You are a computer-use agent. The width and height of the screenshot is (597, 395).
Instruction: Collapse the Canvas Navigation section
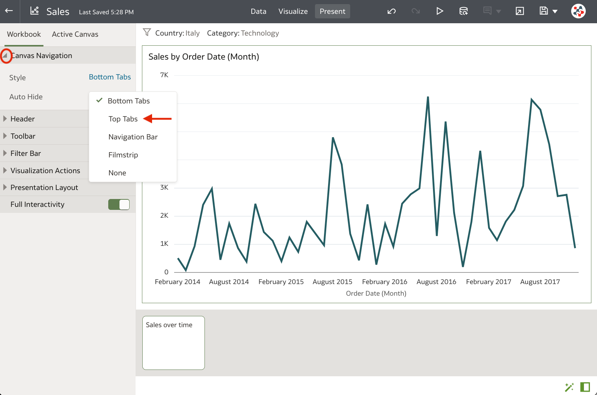pyautogui.click(x=5, y=56)
